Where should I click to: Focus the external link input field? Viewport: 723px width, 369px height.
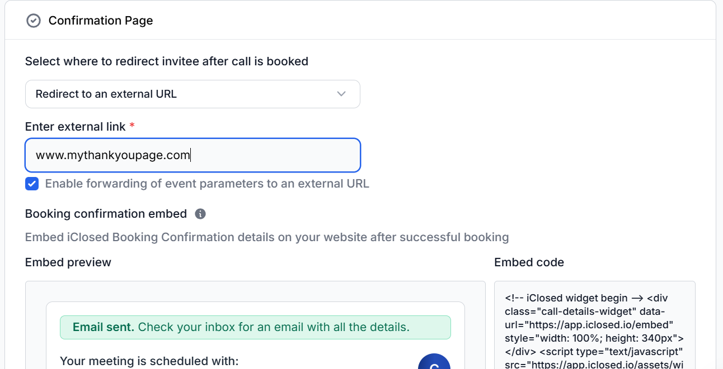click(192, 155)
